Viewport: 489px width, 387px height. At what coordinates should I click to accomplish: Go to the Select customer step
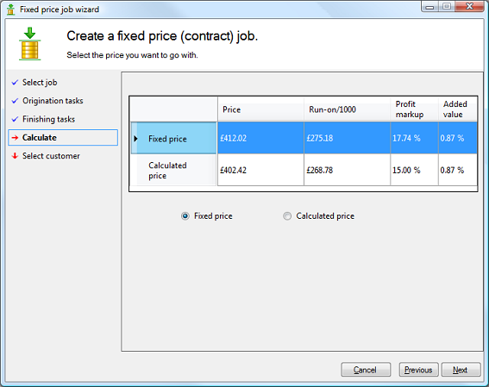(51, 156)
